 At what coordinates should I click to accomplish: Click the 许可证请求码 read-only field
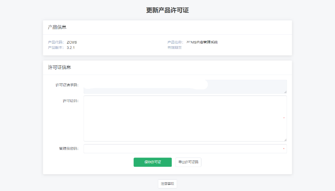tap(185, 87)
